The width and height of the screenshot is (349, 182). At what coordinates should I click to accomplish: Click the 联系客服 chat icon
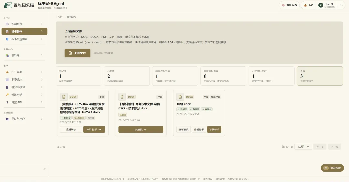tap(326, 168)
